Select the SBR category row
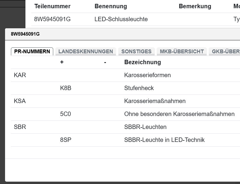The height and width of the screenshot is (184, 240). click(20, 127)
